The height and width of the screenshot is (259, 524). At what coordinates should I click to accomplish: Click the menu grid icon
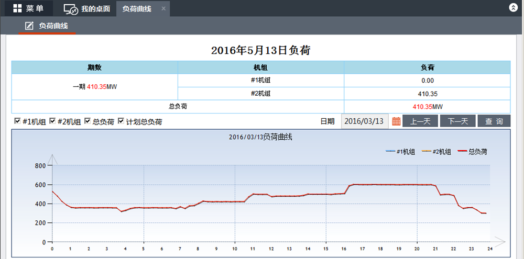pos(17,8)
